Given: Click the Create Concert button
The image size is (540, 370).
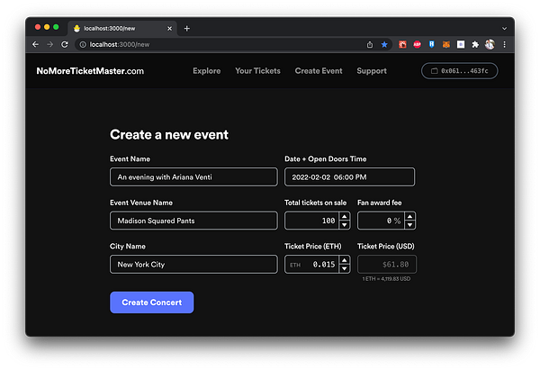Looking at the screenshot, I should 152,302.
